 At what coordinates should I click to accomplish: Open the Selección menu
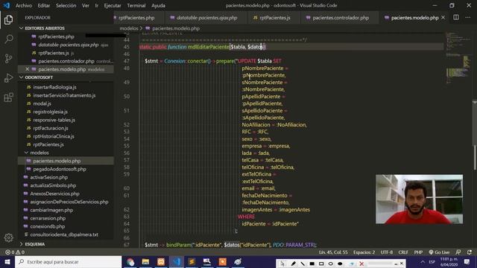click(x=66, y=5)
